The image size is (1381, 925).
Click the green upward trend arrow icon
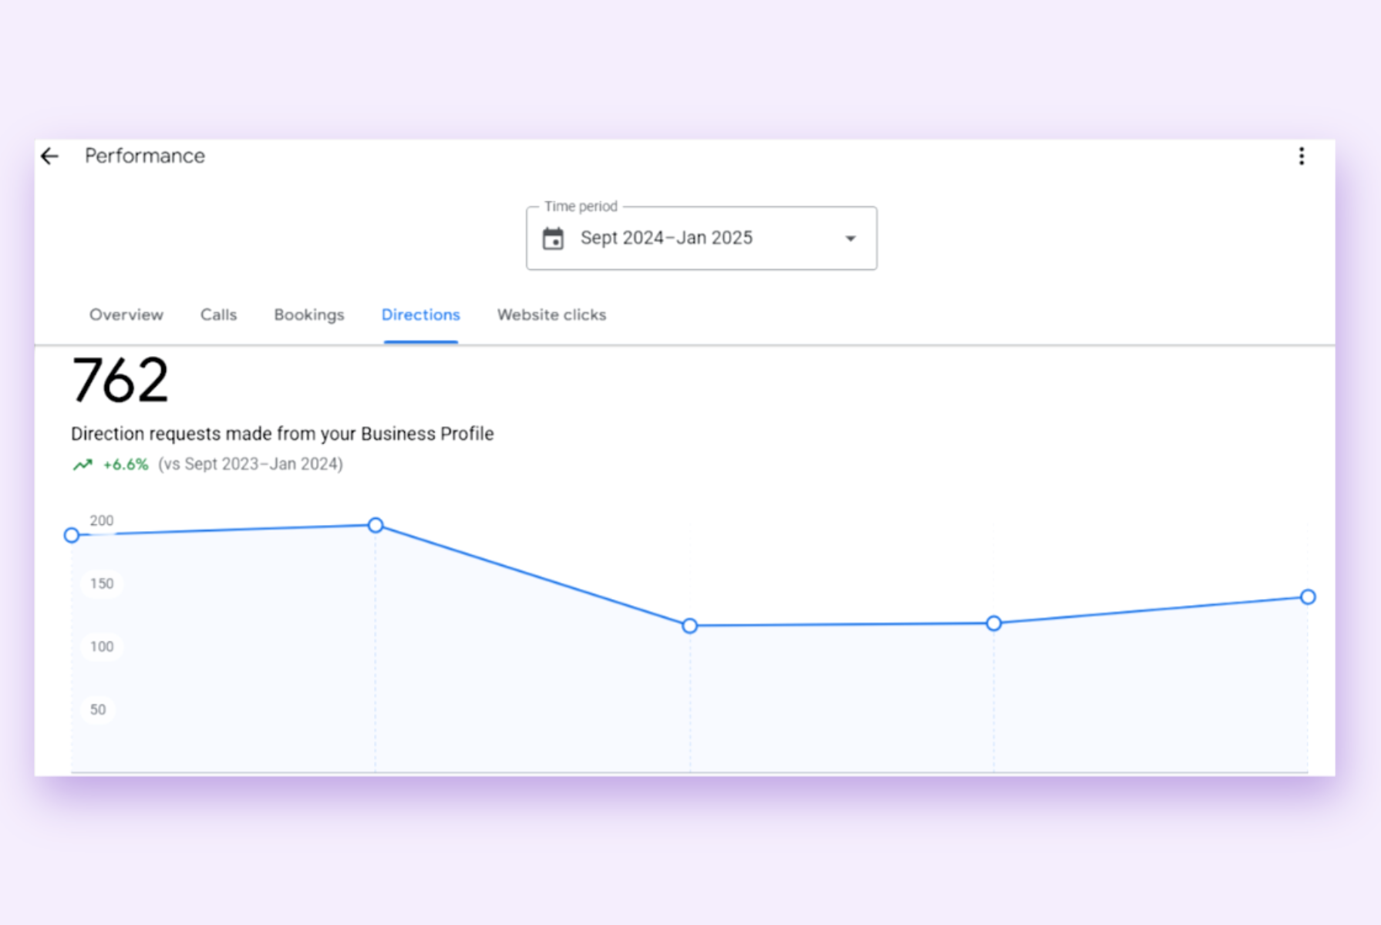coord(83,464)
